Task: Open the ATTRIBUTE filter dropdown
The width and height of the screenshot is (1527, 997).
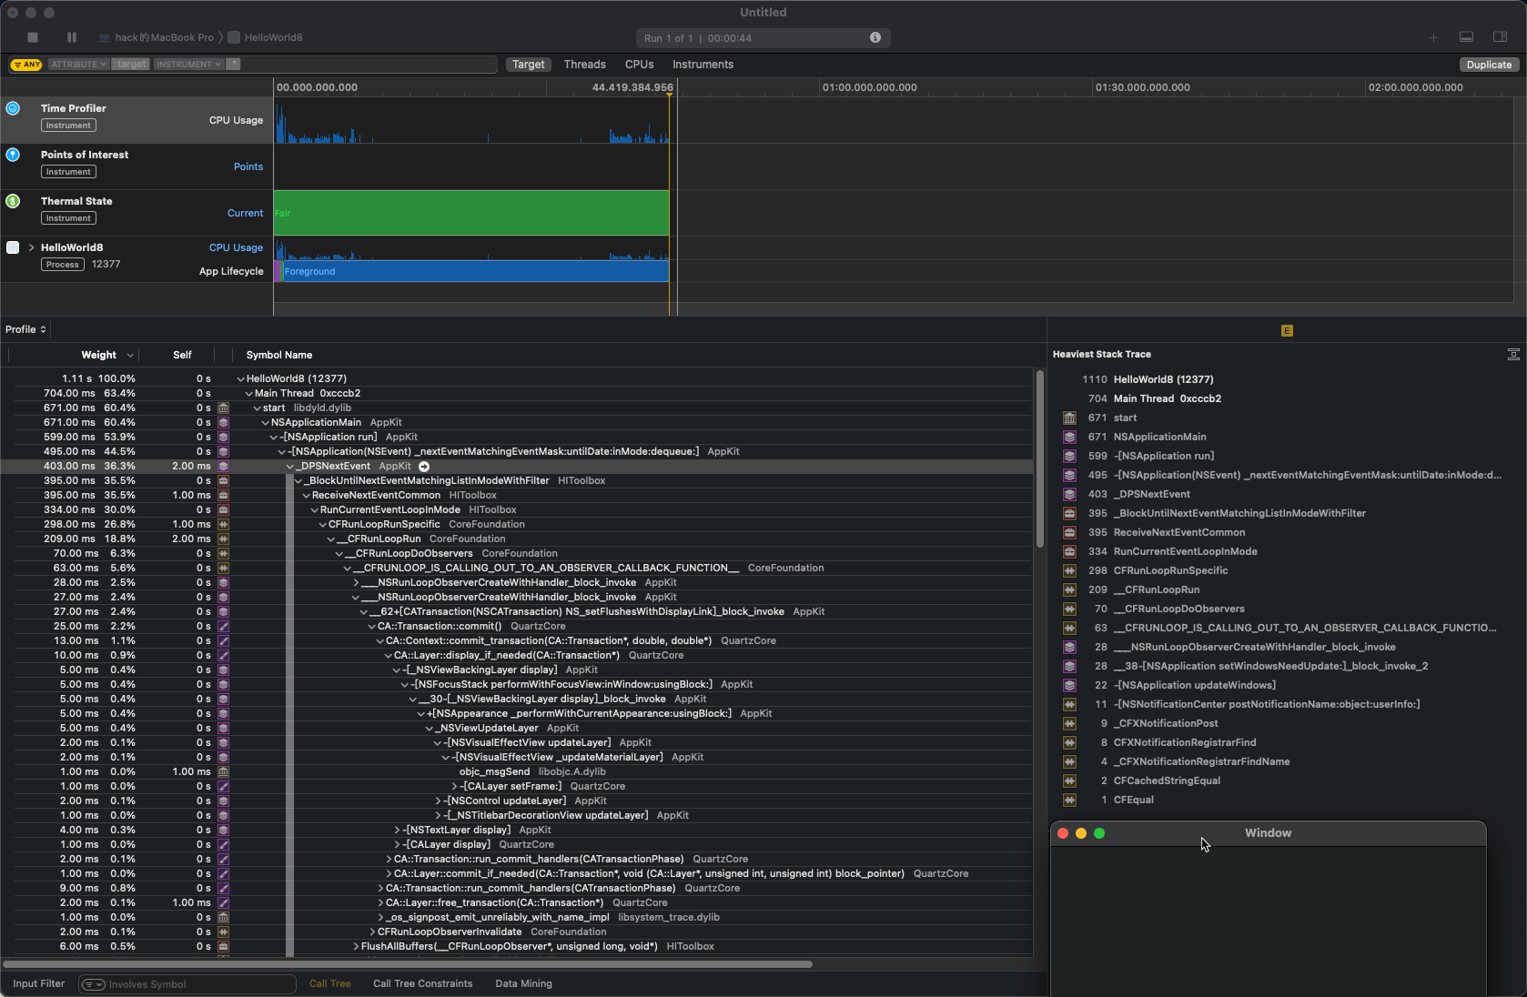Action: point(78,65)
